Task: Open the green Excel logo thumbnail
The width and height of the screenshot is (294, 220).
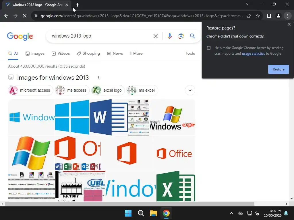Action: pos(176,186)
